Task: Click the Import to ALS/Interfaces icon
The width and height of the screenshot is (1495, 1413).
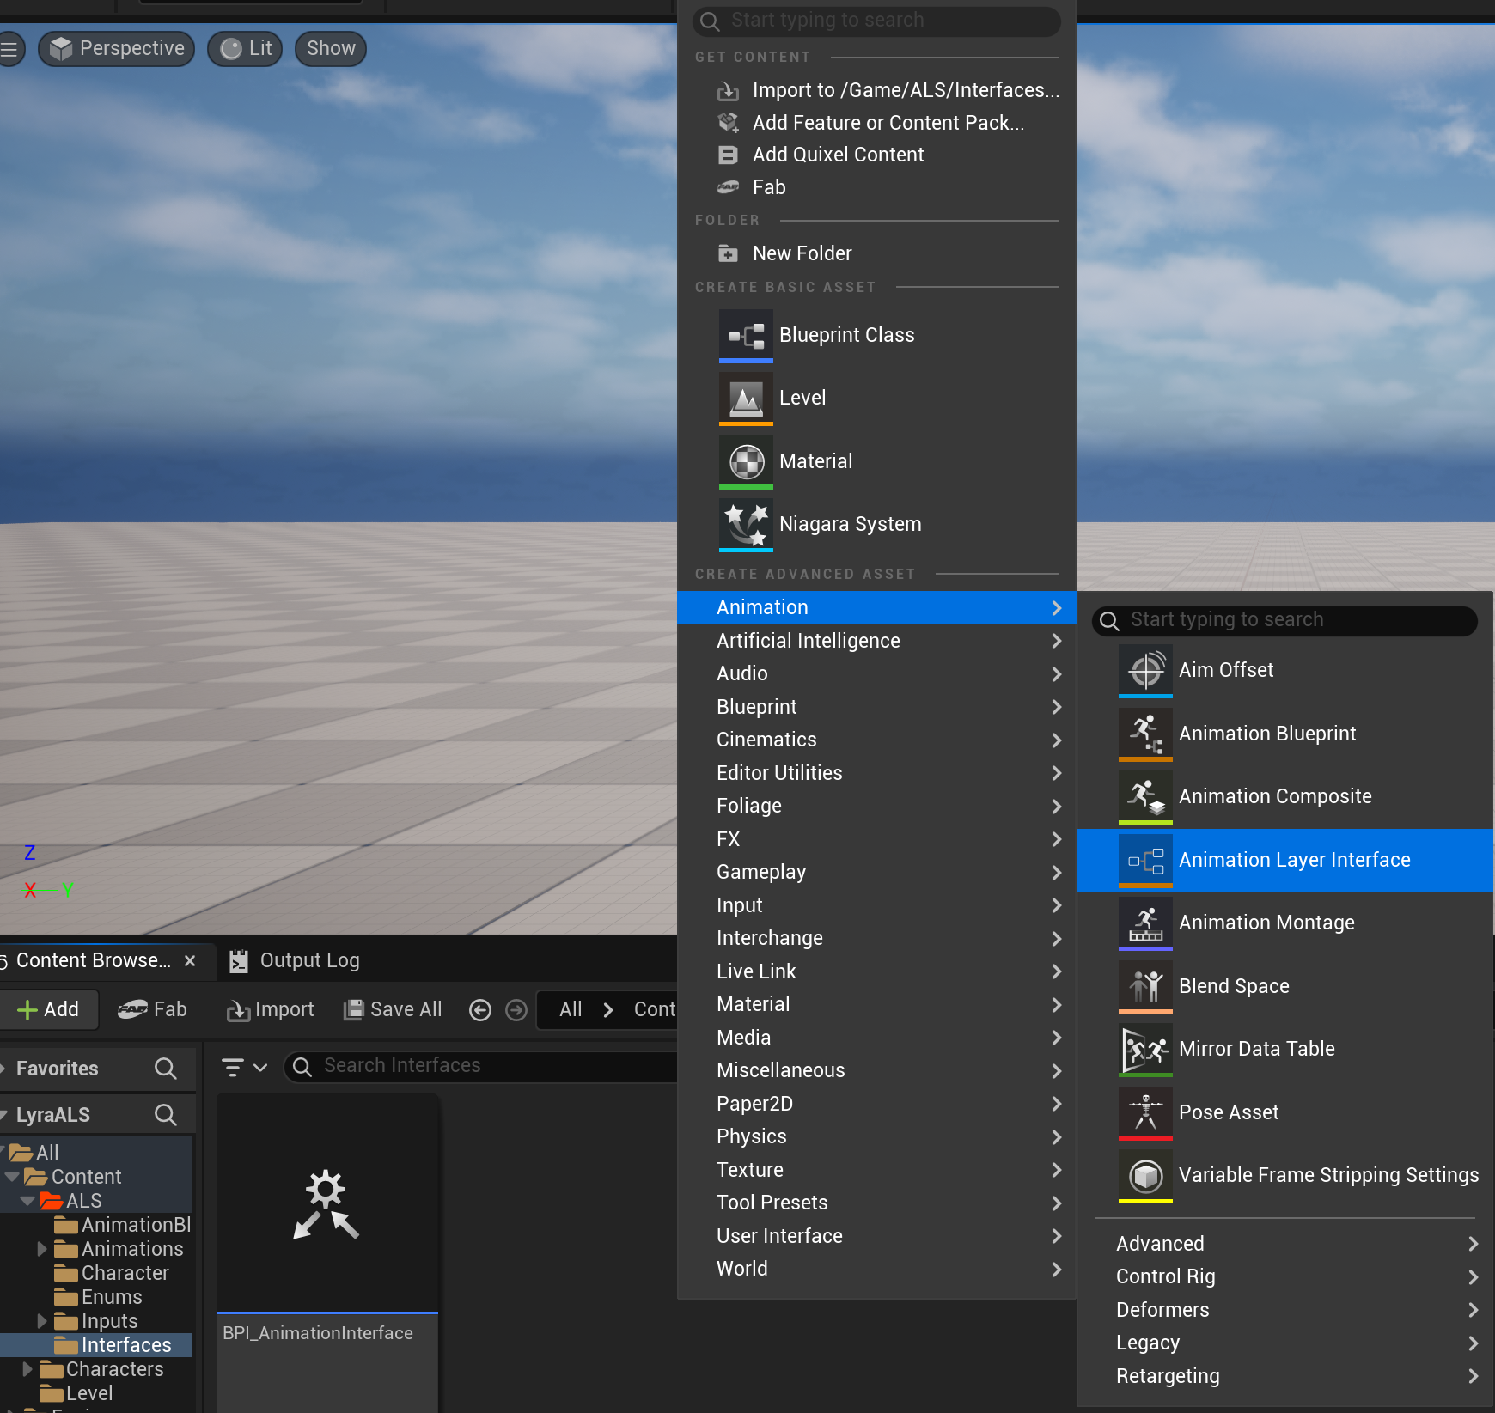Action: (x=728, y=90)
